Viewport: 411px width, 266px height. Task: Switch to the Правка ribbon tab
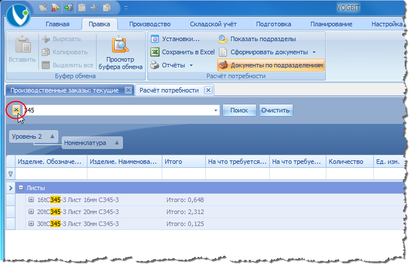tap(99, 24)
